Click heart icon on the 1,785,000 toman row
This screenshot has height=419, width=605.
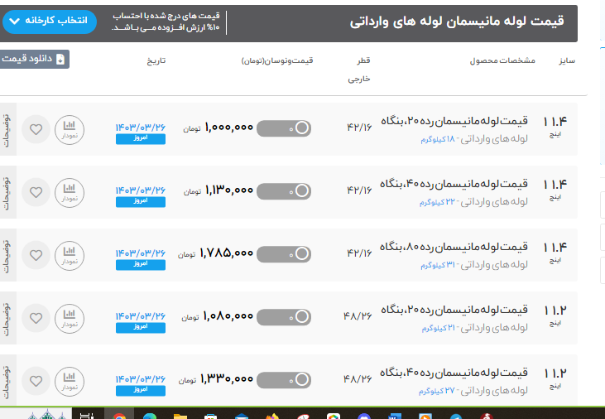[36, 255]
